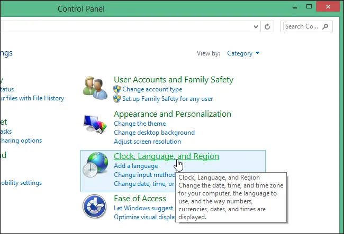Click the Appearance and Personalization monitor icon
This screenshot has height=234, width=344.
tap(95, 124)
